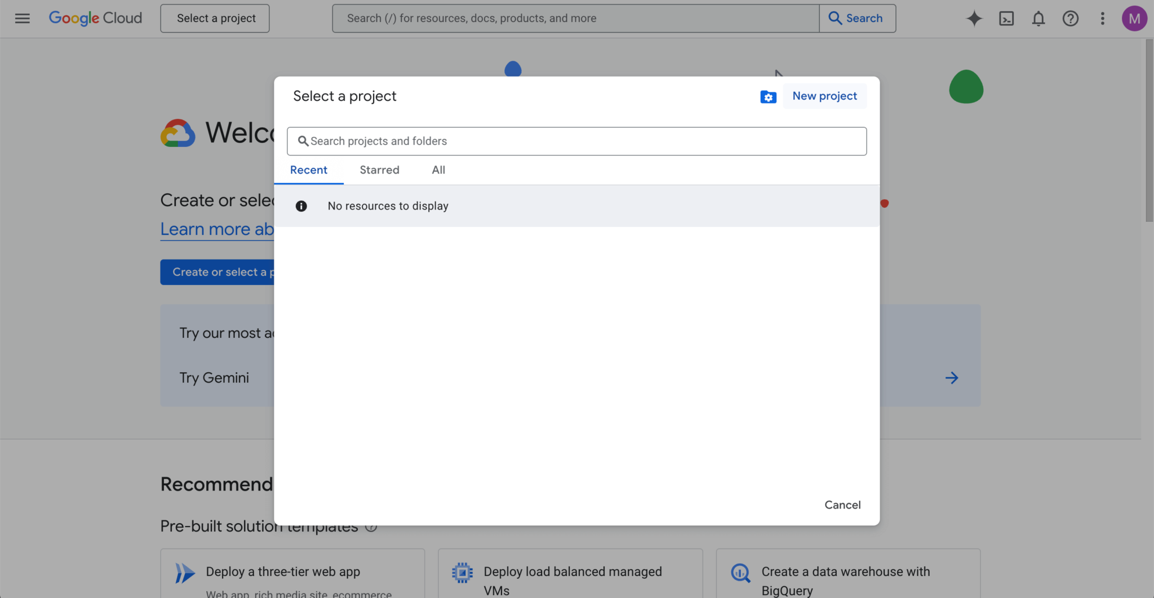Click the manage resources folder gear icon
This screenshot has width=1154, height=598.
(x=768, y=96)
